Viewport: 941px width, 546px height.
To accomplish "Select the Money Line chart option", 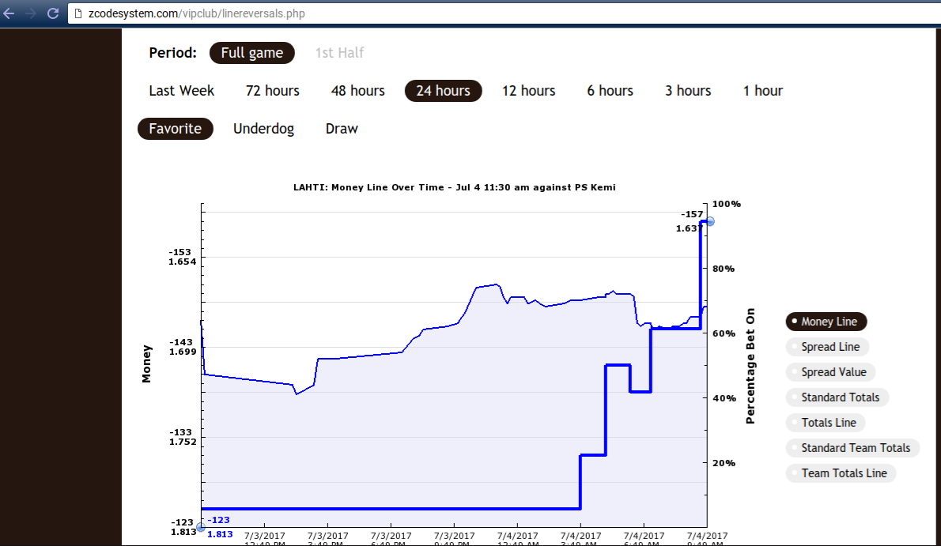I will [x=826, y=322].
